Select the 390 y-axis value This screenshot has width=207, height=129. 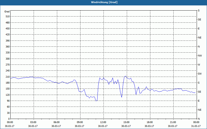click(x=8, y=41)
